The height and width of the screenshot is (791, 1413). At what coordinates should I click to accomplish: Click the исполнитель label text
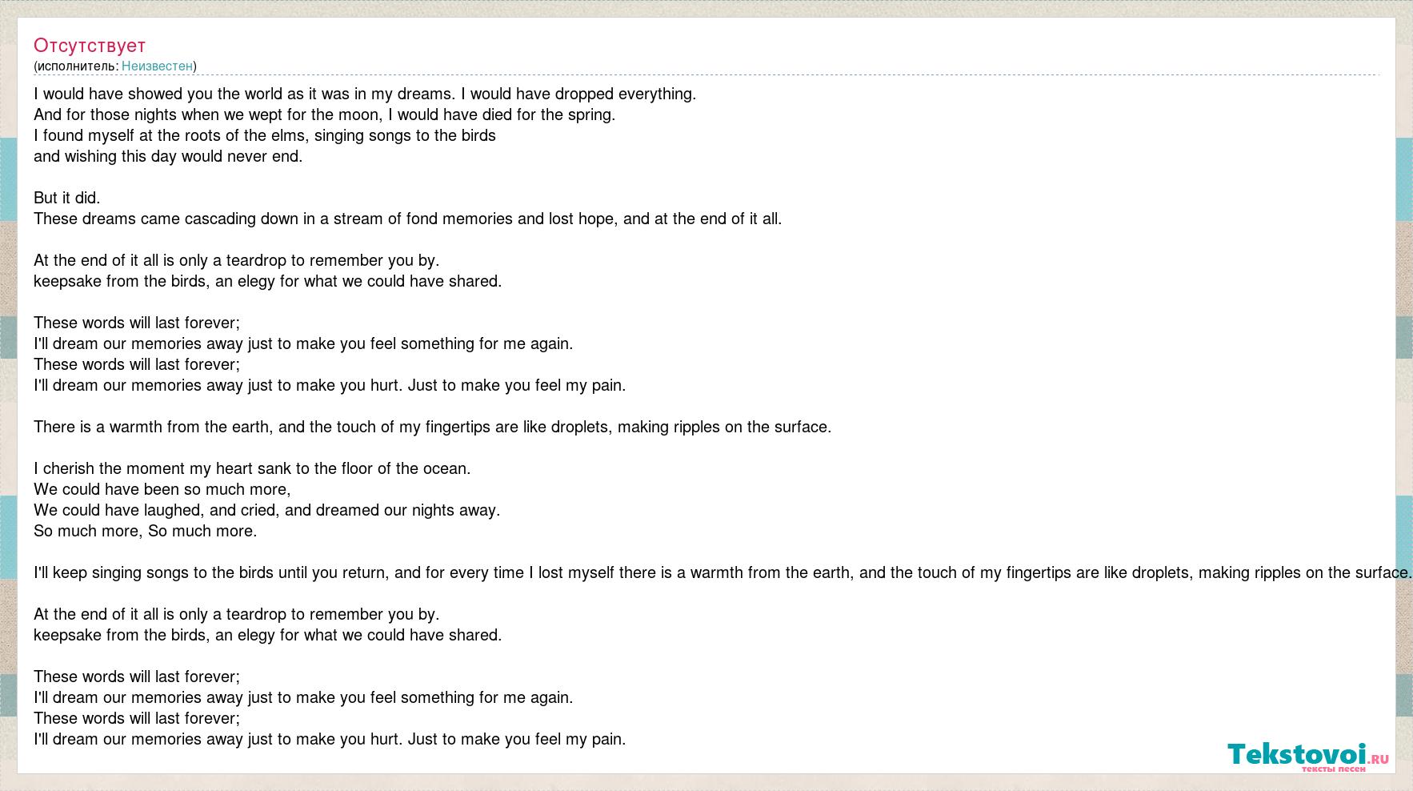77,66
